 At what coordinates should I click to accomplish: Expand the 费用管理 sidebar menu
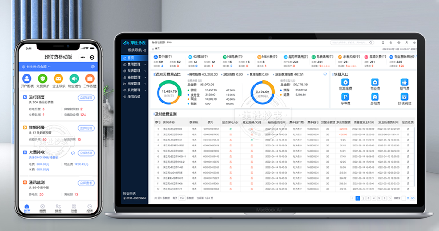coord(134,64)
